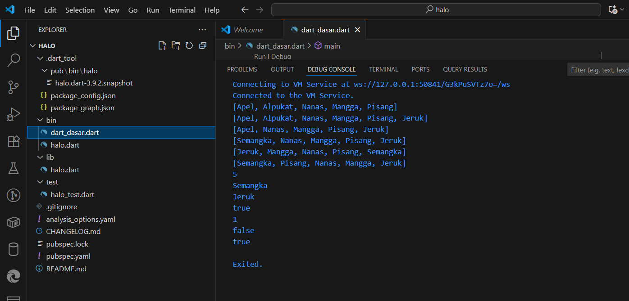Open the Search view in activity bar
Image resolution: width=629 pixels, height=301 pixels.
[14, 60]
